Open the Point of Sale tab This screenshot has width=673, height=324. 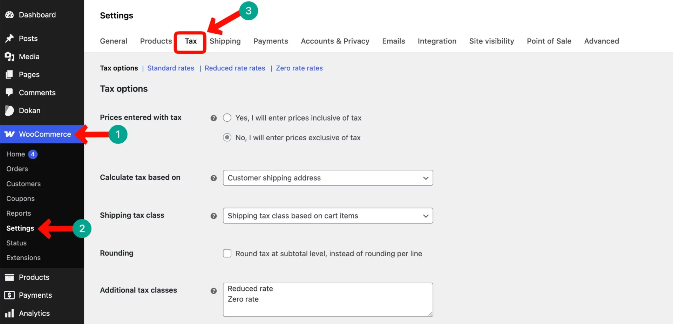point(549,41)
